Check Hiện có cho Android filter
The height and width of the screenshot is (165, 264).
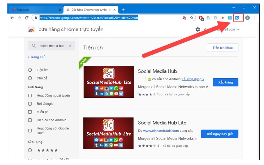[30, 120]
